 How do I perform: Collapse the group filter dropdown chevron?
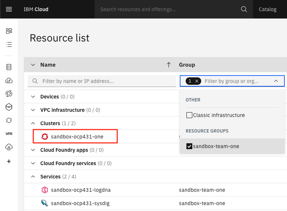click(276, 81)
